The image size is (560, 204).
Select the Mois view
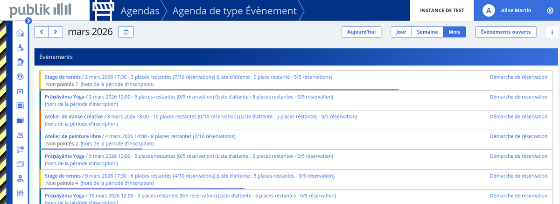454,32
